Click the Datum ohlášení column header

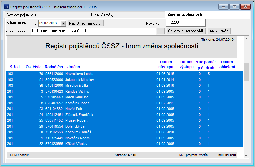[227, 64]
